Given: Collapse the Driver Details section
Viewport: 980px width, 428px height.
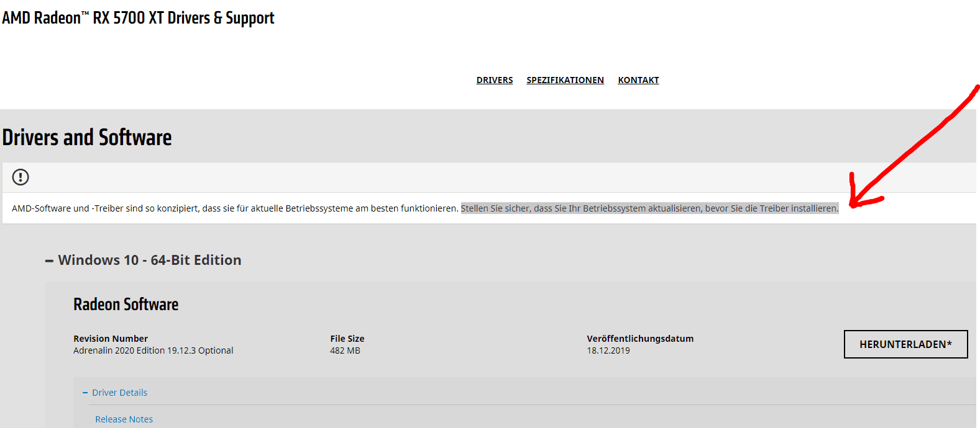Looking at the screenshot, I should tap(115, 393).
